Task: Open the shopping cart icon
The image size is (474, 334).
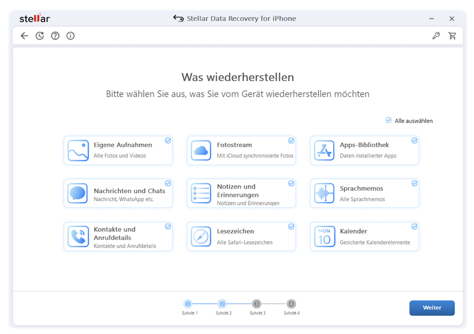Action: 452,36
